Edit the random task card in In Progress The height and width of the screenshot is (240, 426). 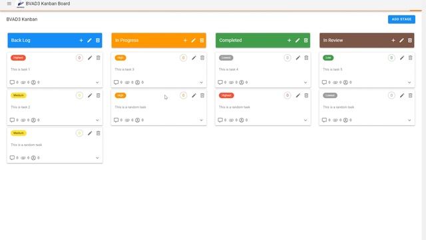(x=194, y=95)
